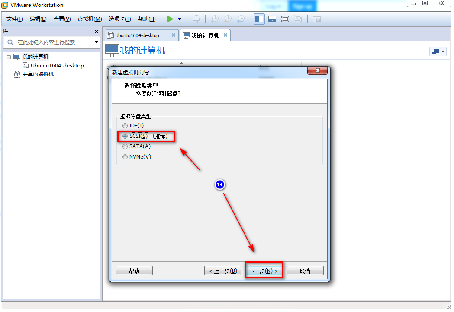Select the SATA(A) disk type
Image resolution: width=454 pixels, height=312 pixels.
[x=137, y=146]
